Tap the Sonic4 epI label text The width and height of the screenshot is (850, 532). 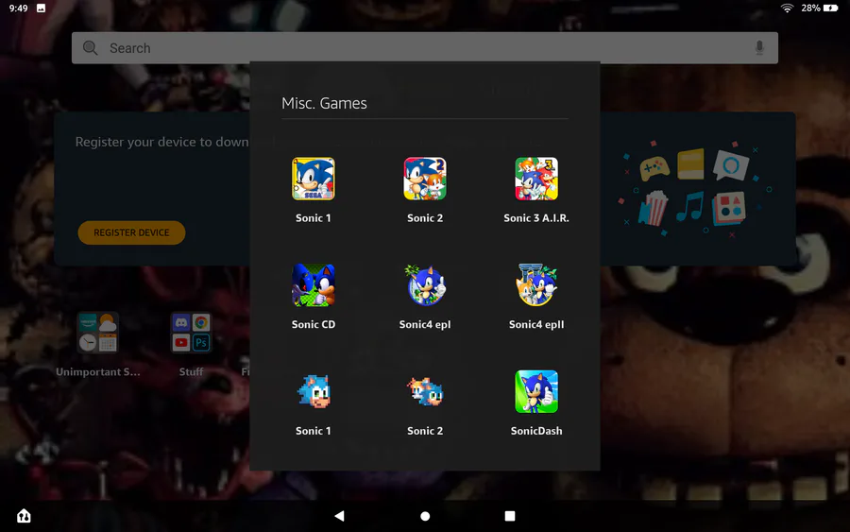(x=425, y=324)
